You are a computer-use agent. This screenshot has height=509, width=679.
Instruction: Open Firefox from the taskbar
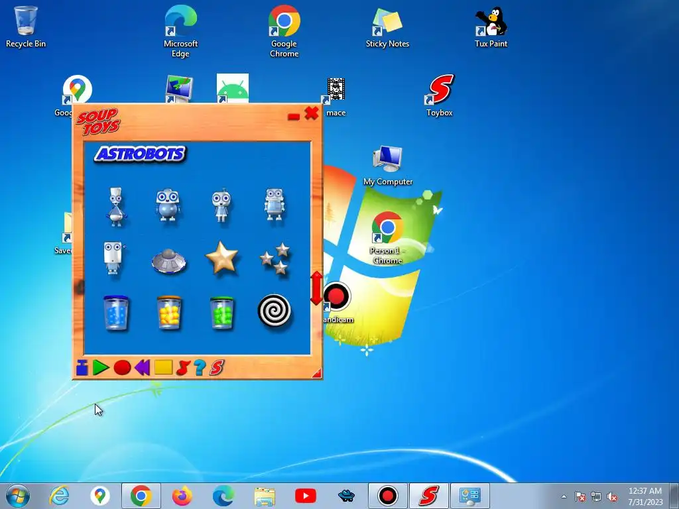[182, 496]
